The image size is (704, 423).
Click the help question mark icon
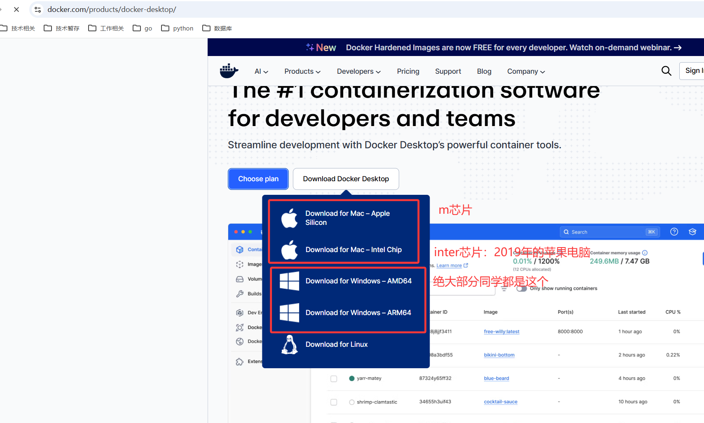coord(674,232)
